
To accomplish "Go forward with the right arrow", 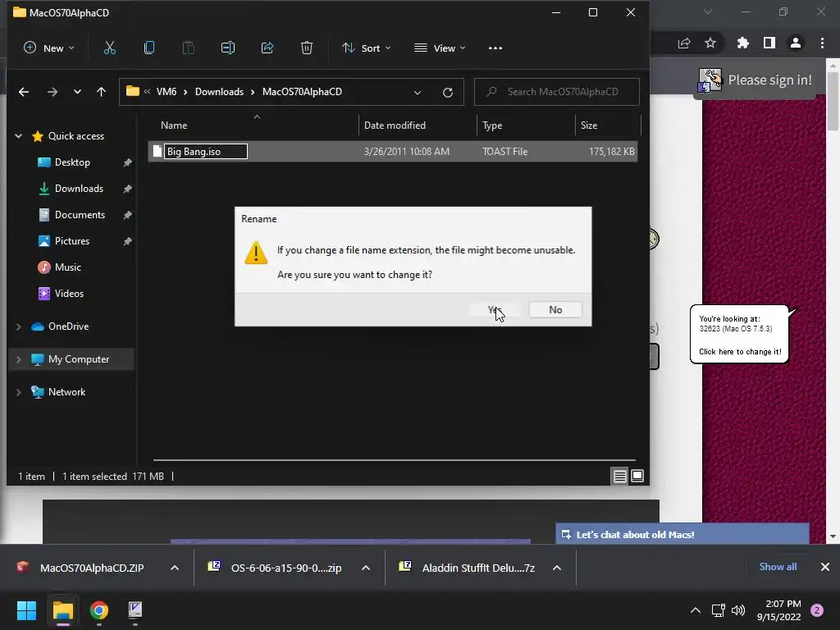I will [52, 92].
